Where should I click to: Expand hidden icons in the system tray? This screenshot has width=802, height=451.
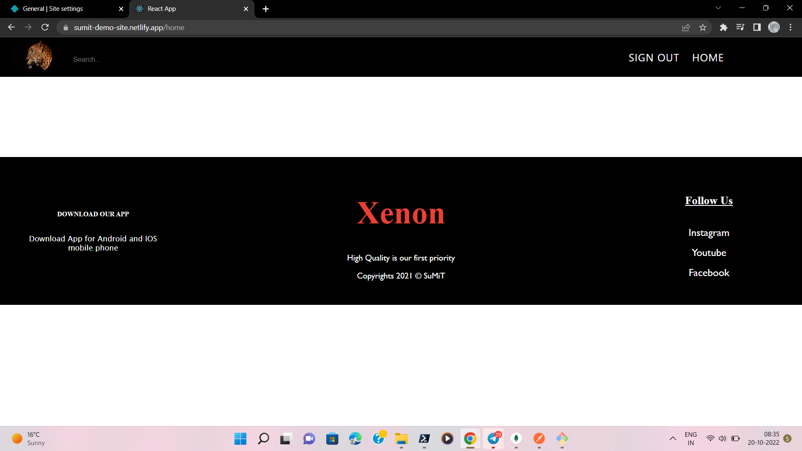pyautogui.click(x=673, y=439)
